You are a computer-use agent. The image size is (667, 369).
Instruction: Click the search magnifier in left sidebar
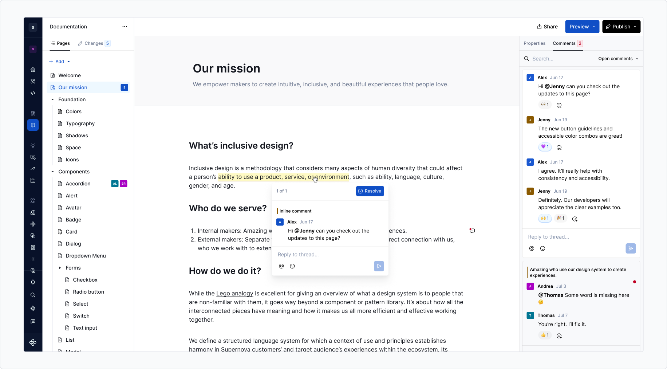click(33, 295)
